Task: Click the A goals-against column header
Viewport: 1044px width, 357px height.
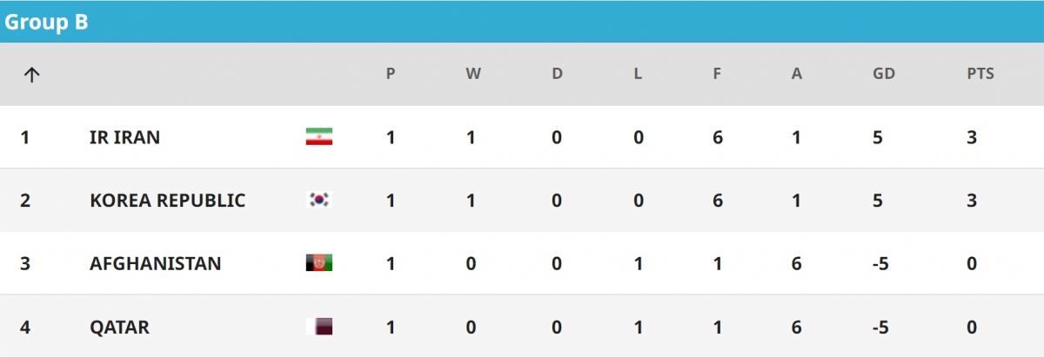Action: 796,74
